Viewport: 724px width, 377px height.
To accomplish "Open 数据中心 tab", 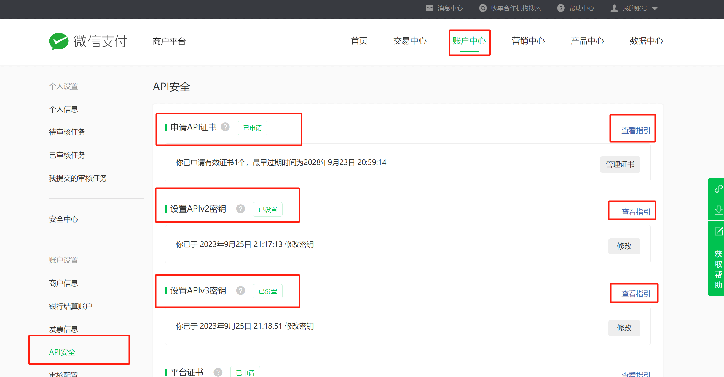I will [x=646, y=41].
